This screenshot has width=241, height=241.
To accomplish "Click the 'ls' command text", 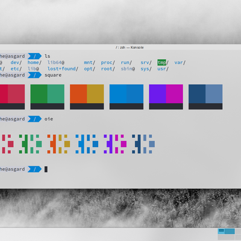I will 48,56.
